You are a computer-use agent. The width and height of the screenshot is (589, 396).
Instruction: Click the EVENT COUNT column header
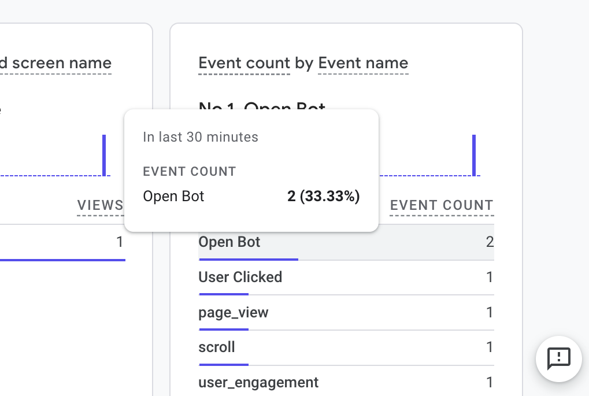pyautogui.click(x=441, y=205)
